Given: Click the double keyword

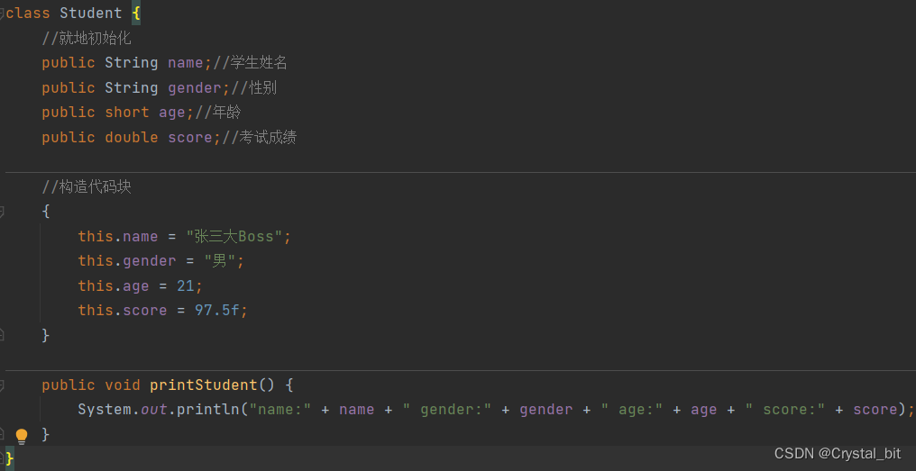Looking at the screenshot, I should pyautogui.click(x=132, y=138).
